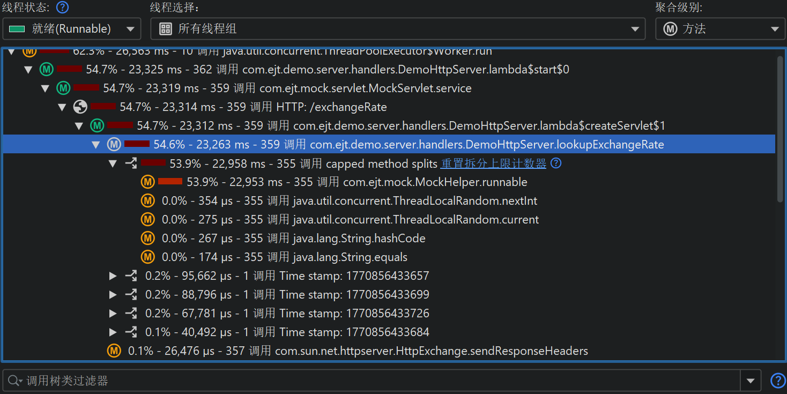Viewport: 787px width, 394px height.
Task: Click method icon of String.equals row
Action: (x=147, y=257)
